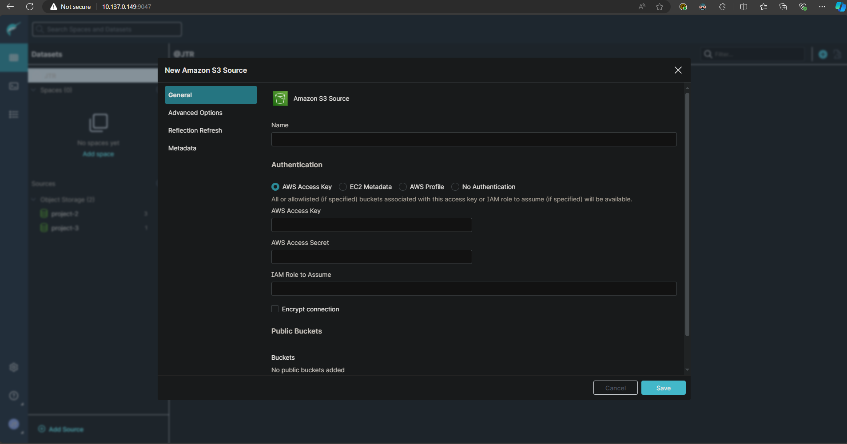Click the AWS Access Key field
847x444 pixels.
point(372,225)
